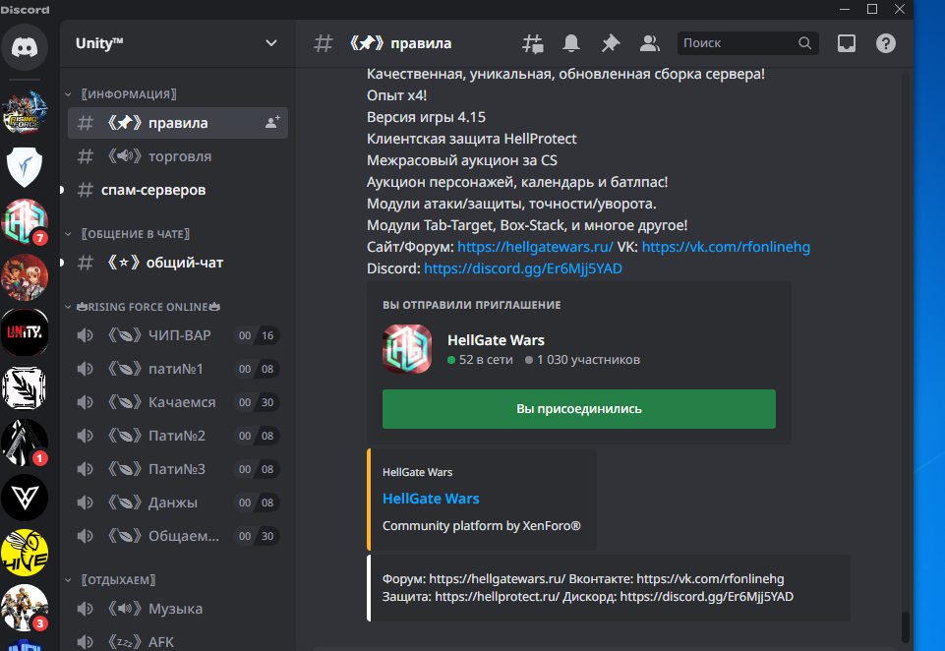
Task: Join the AFK voice channel
Action: (x=178, y=641)
